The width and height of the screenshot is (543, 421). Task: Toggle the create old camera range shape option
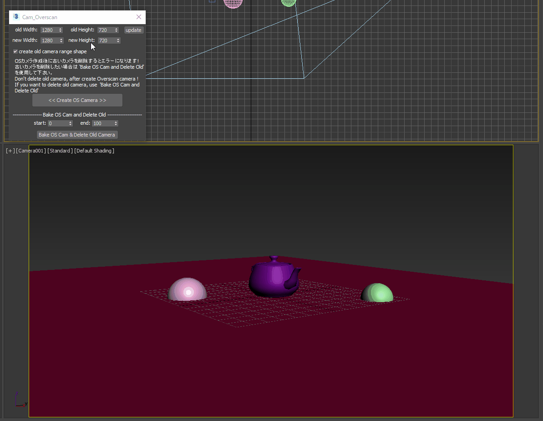coord(15,51)
